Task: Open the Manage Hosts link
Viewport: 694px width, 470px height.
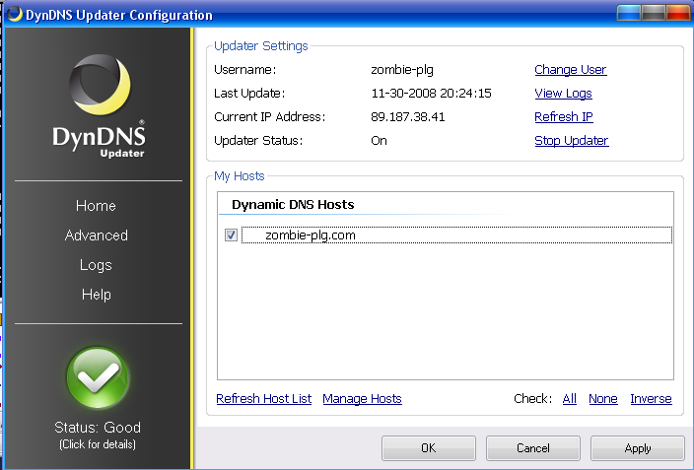Action: point(362,399)
